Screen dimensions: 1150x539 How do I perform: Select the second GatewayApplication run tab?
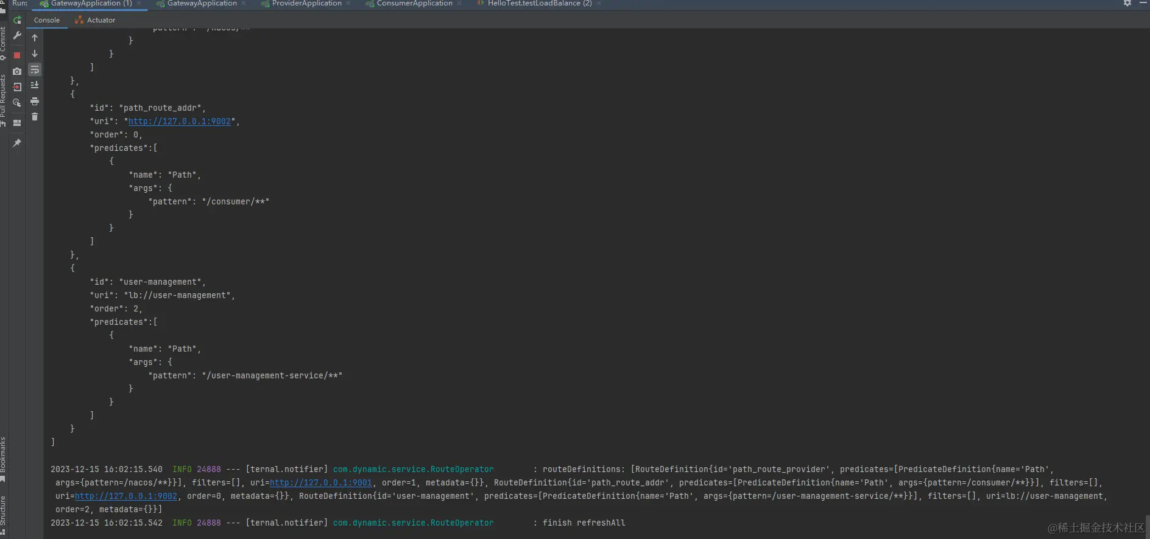pyautogui.click(x=196, y=4)
